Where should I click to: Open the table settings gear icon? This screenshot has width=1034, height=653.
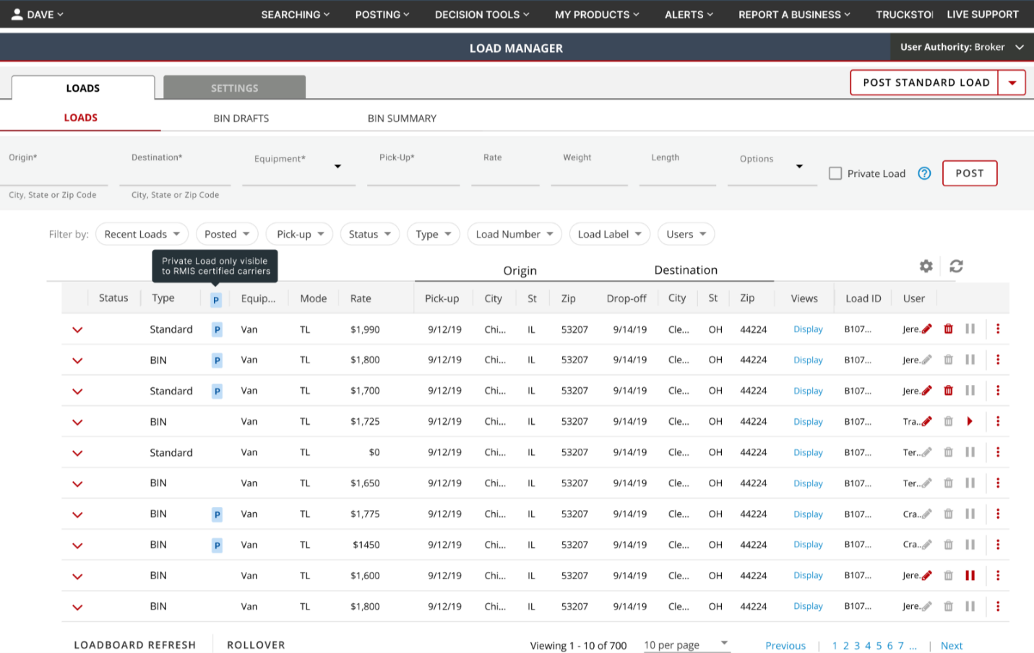pos(926,266)
